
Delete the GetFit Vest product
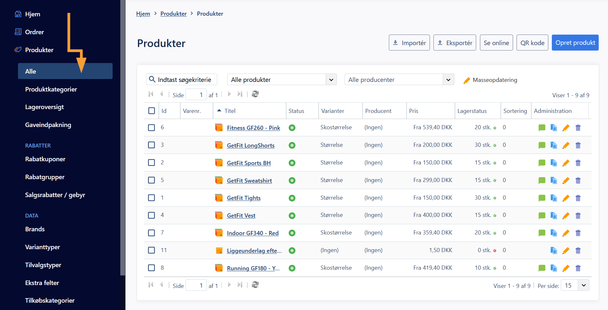(x=578, y=215)
